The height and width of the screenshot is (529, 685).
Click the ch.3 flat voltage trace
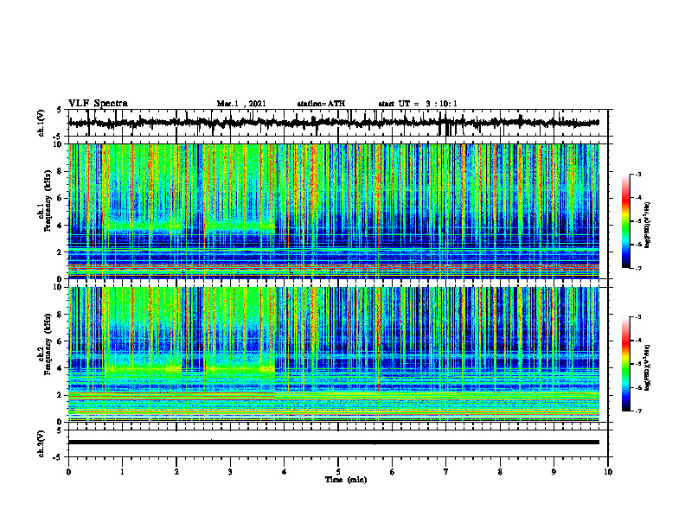(334, 443)
